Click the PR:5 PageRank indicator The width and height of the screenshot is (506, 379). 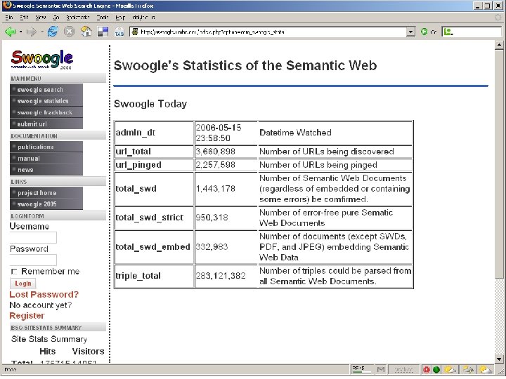pos(361,369)
